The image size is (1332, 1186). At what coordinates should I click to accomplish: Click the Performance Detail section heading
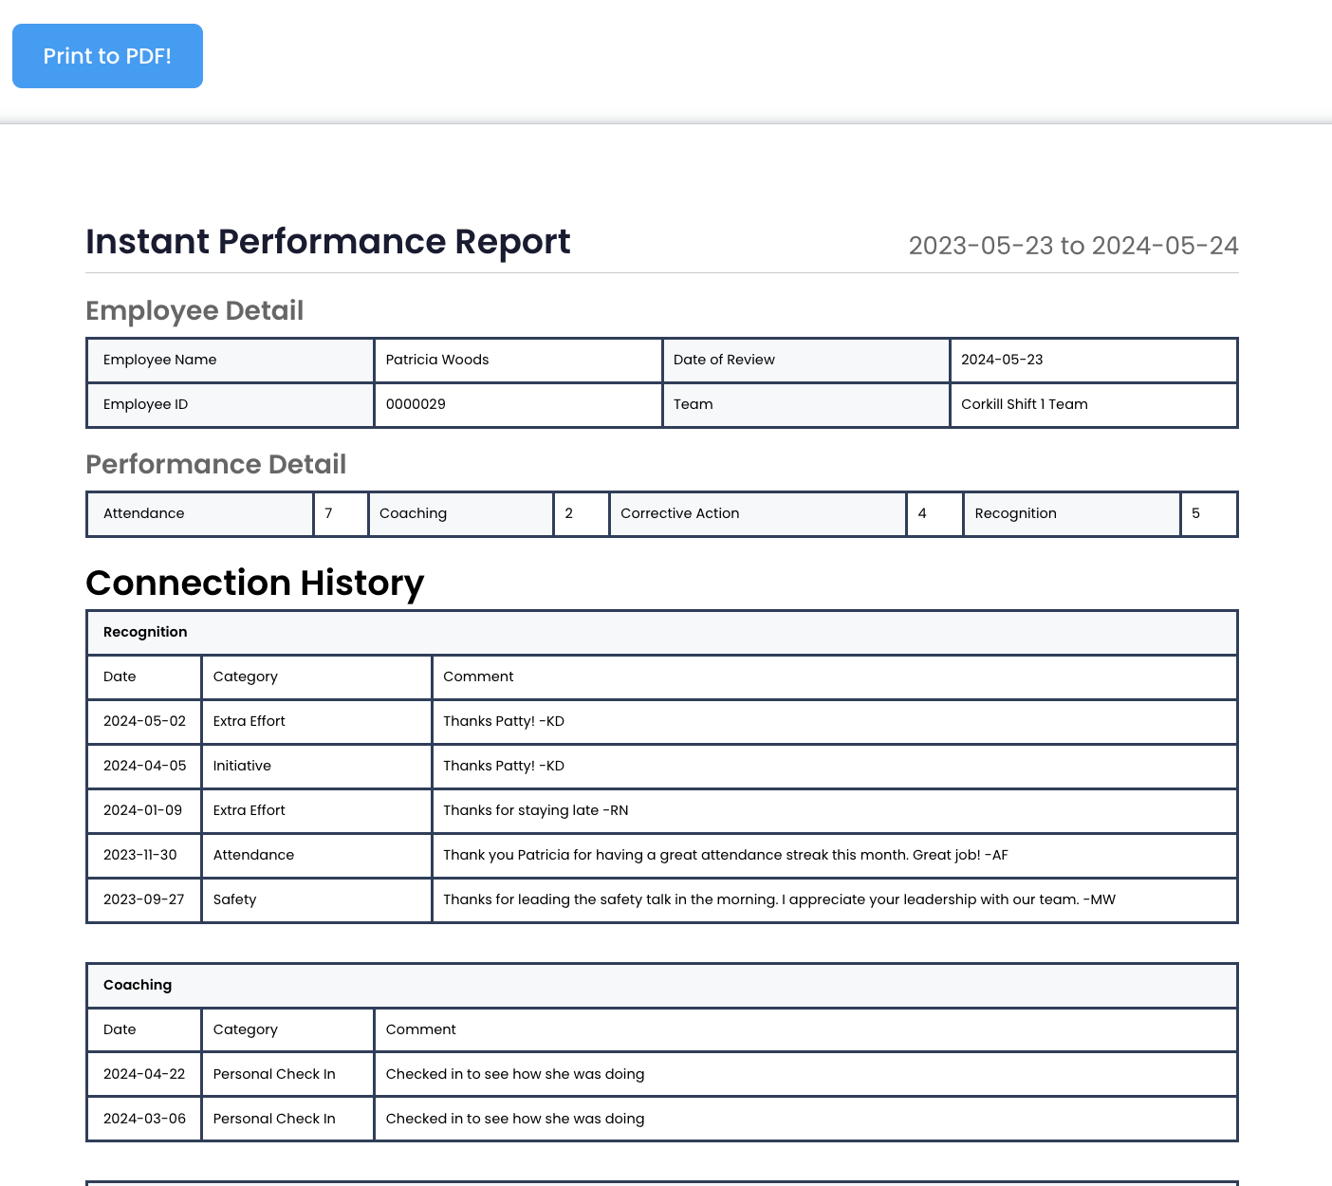215,465
